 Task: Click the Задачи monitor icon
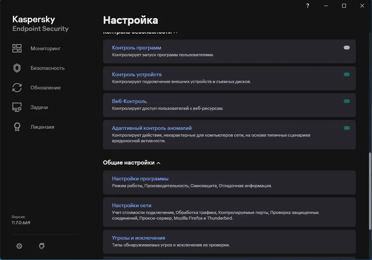click(x=17, y=107)
